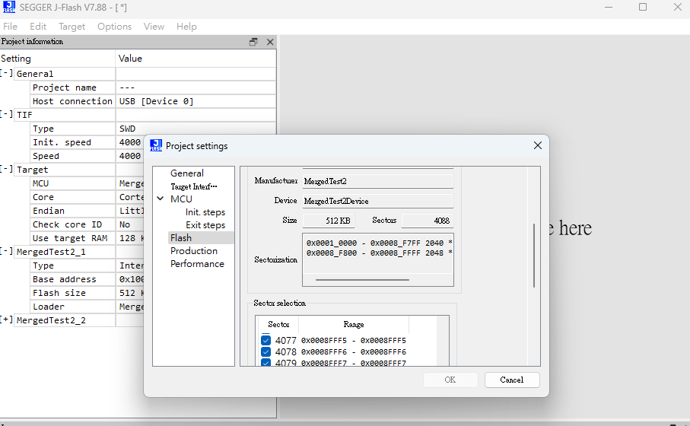Screen dimensions: 690x426
Task: Select sectorization row 0x0001_0000 - 0x0008_F7FF
Action: [x=379, y=243]
